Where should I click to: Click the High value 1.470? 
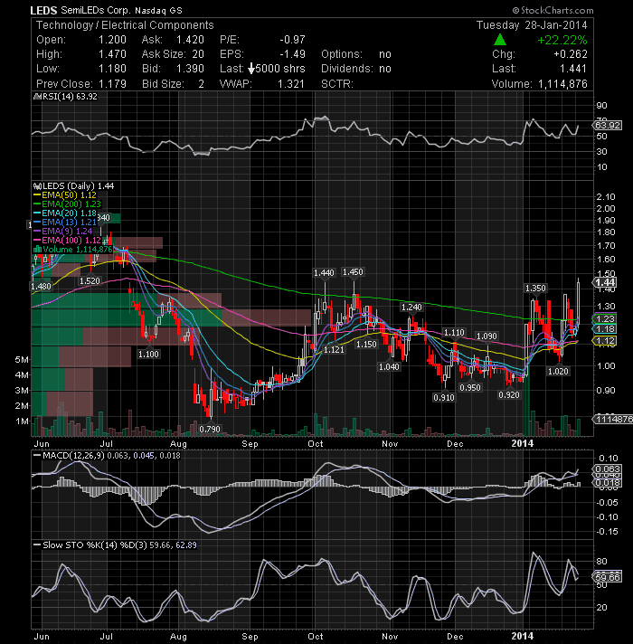(x=112, y=54)
